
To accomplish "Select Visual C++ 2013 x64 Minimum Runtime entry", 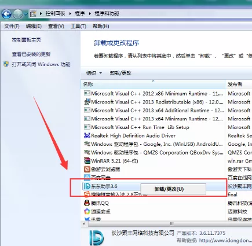I will (x=157, y=119).
